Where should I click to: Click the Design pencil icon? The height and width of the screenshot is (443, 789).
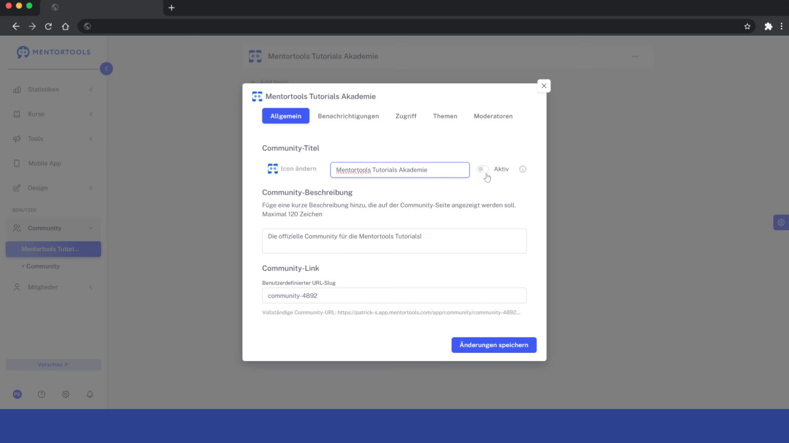[17, 188]
